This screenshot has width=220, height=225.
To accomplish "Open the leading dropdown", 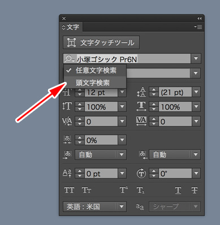I will (196, 92).
